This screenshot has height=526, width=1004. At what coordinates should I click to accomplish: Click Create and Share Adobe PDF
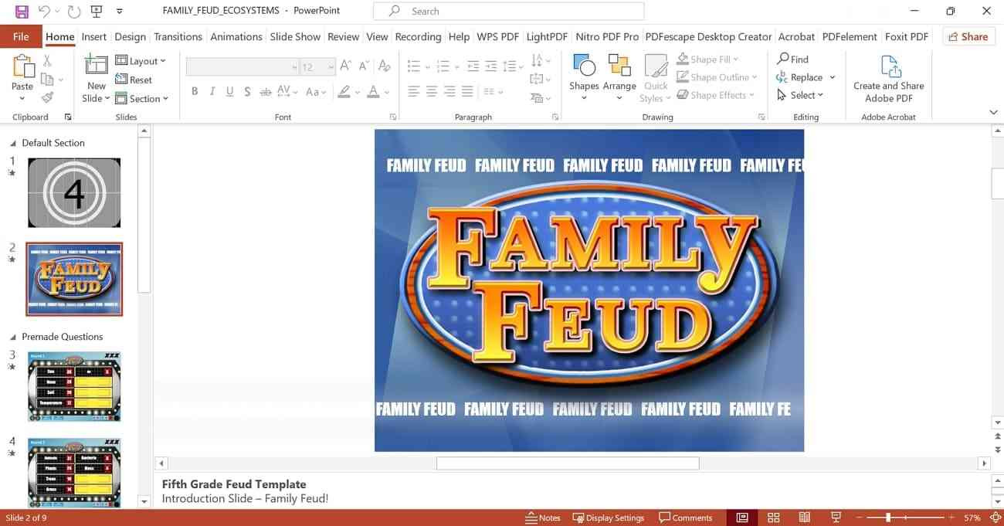point(889,79)
